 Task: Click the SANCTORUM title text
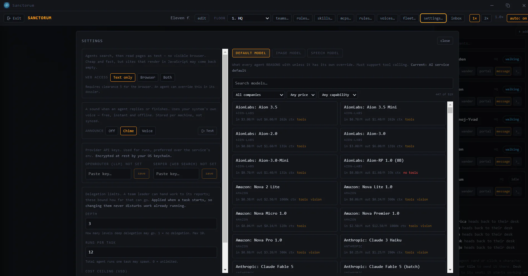40,18
